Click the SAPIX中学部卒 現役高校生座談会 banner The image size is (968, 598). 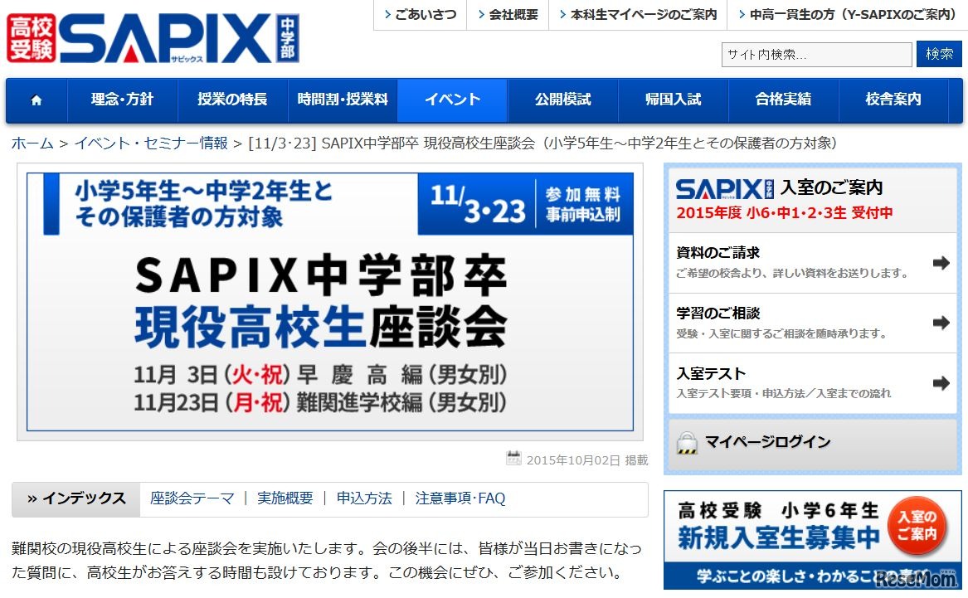point(330,302)
